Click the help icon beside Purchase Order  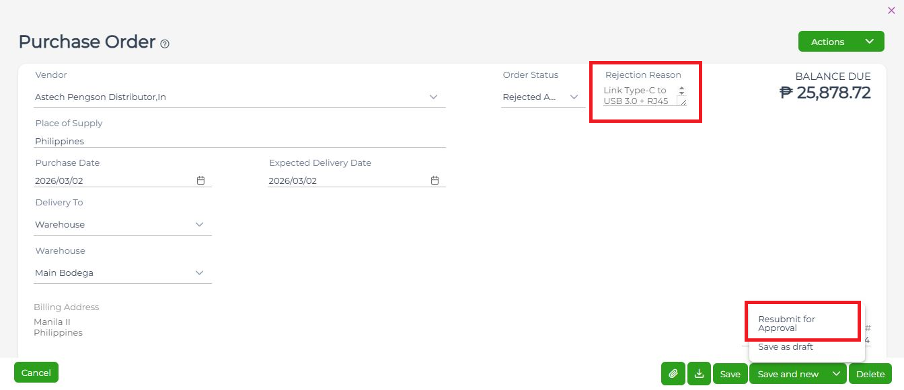pyautogui.click(x=165, y=44)
